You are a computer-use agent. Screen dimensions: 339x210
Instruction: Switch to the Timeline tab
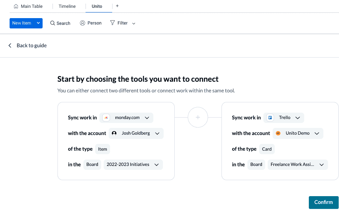67,6
